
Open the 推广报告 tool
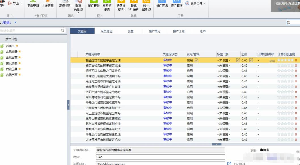point(94,6)
